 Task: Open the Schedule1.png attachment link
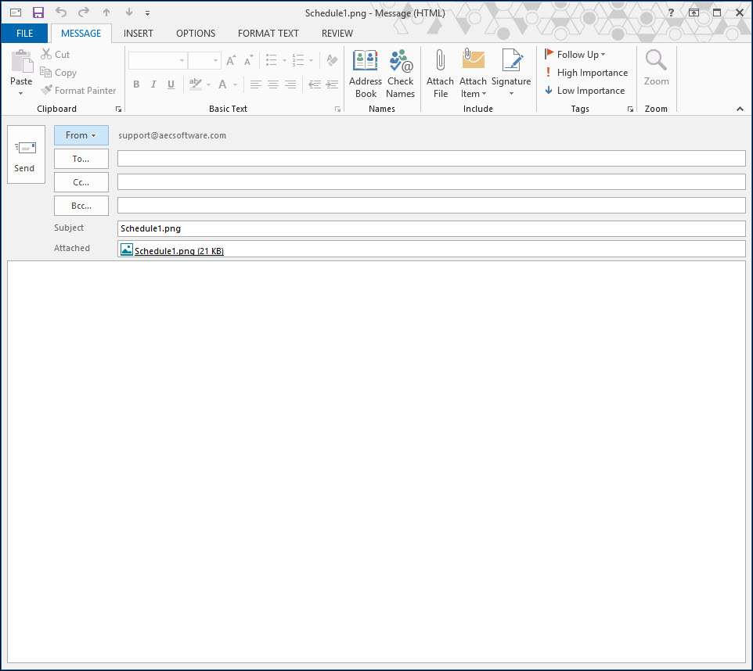point(178,251)
